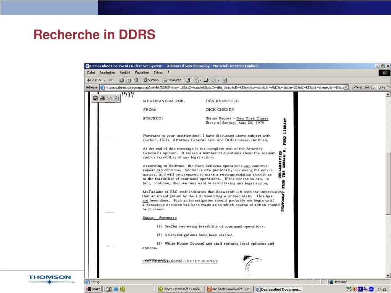Click the fourth floating image toolbar icon
Screen dimensions: 391x293
116,98
